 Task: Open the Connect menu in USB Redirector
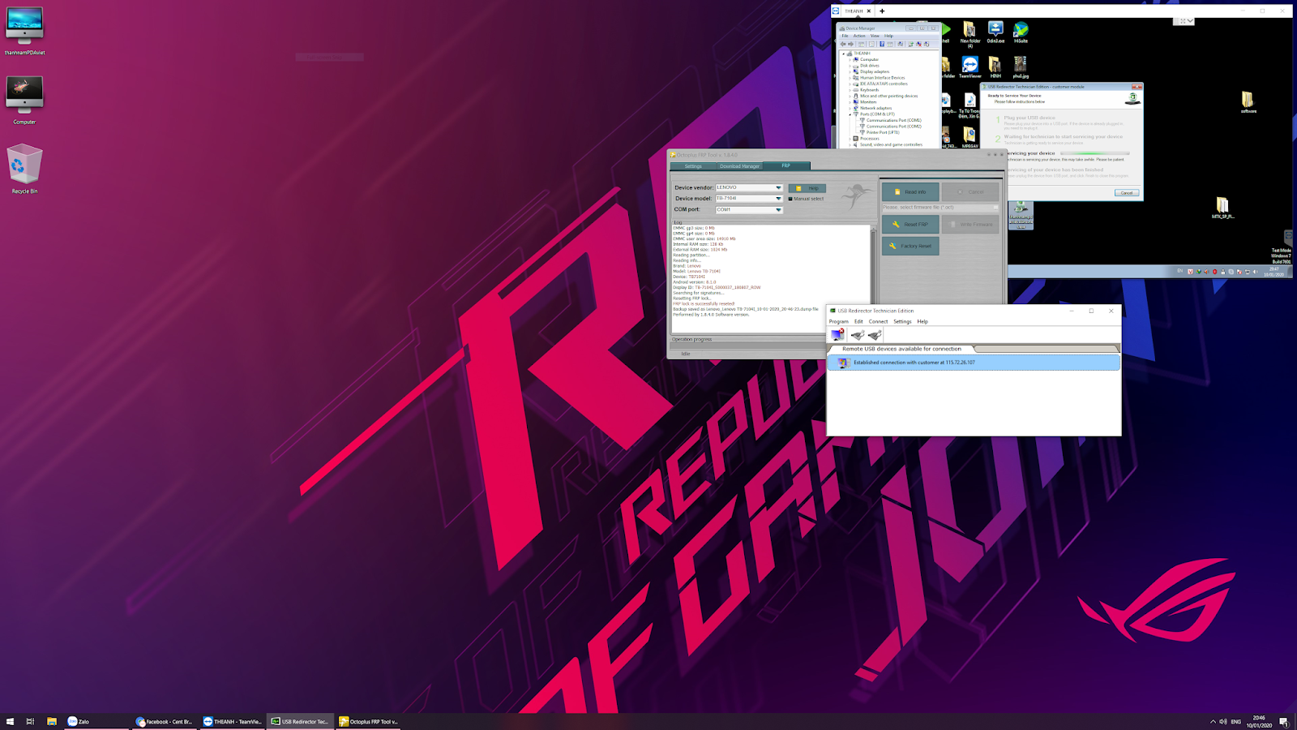coord(878,321)
